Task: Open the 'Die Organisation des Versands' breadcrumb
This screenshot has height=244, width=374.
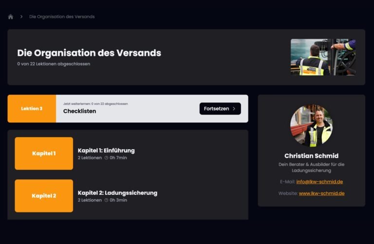Action: point(62,17)
